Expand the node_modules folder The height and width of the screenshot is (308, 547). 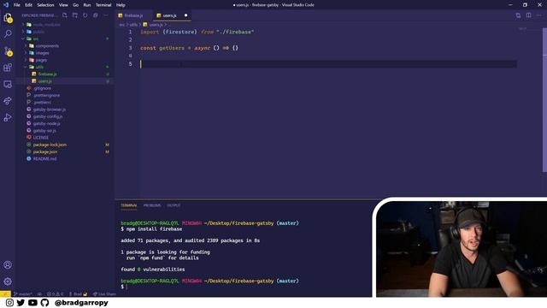click(x=46, y=25)
